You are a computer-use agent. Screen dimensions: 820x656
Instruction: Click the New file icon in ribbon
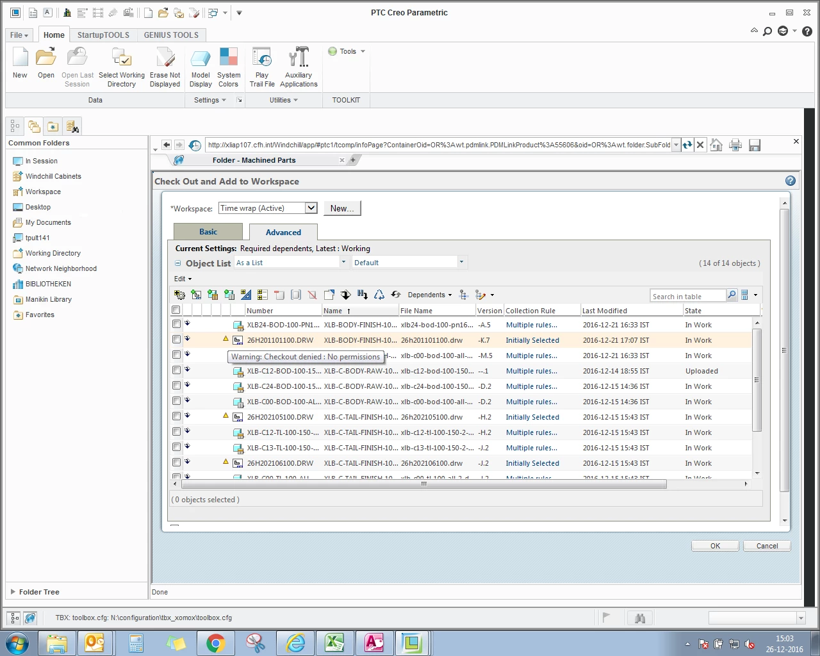pyautogui.click(x=20, y=63)
